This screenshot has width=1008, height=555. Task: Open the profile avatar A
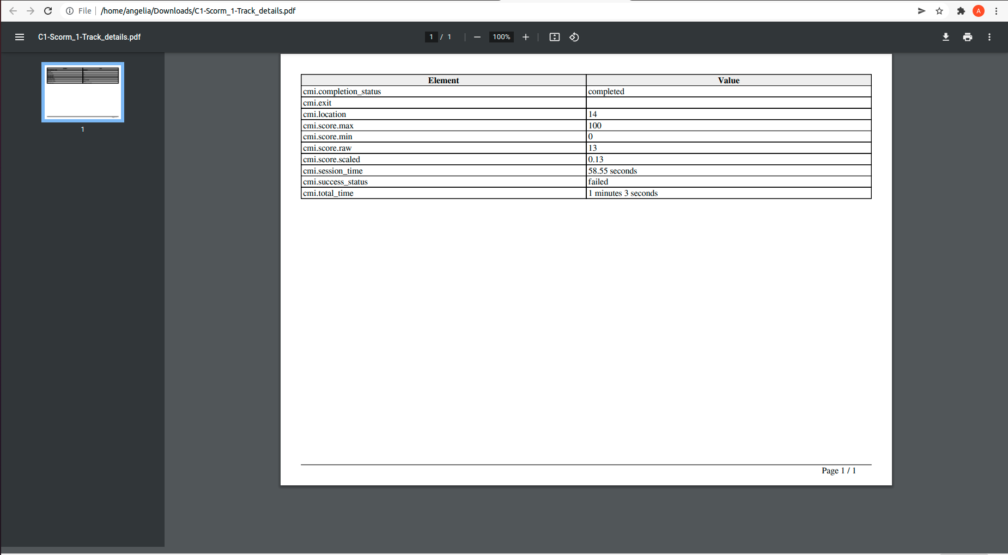click(x=979, y=11)
